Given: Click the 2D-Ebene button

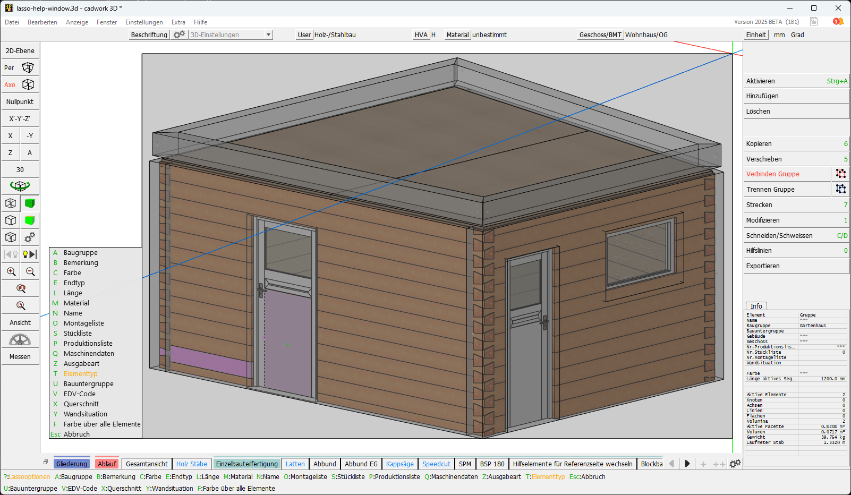Looking at the screenshot, I should click(20, 51).
